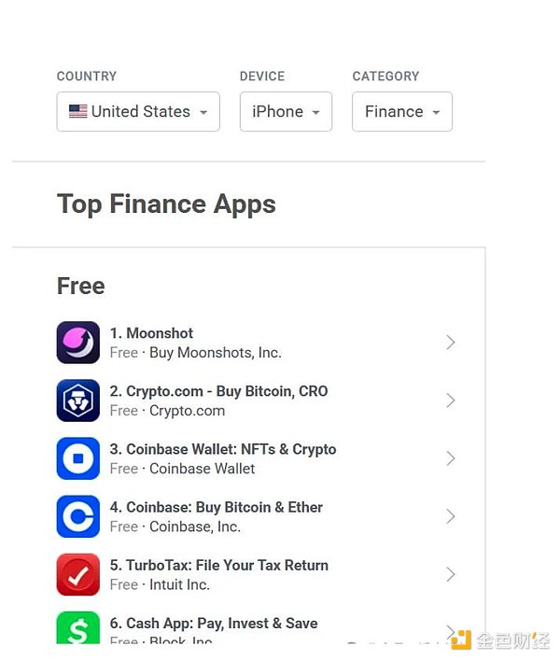
Task: Open the Coinbase app icon
Action: point(78,516)
